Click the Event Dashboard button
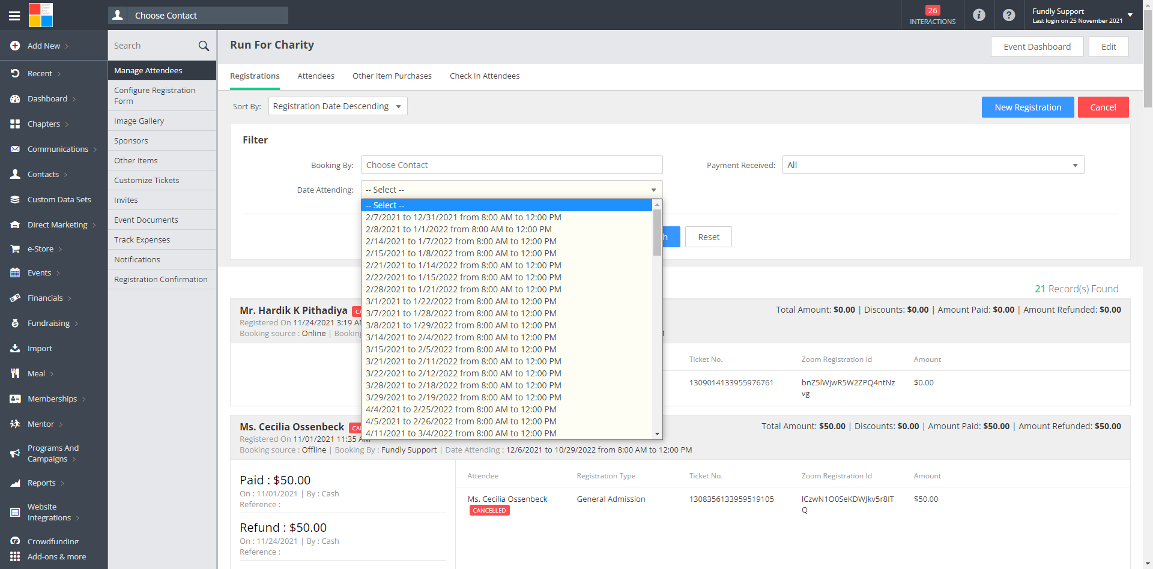 1037,47
